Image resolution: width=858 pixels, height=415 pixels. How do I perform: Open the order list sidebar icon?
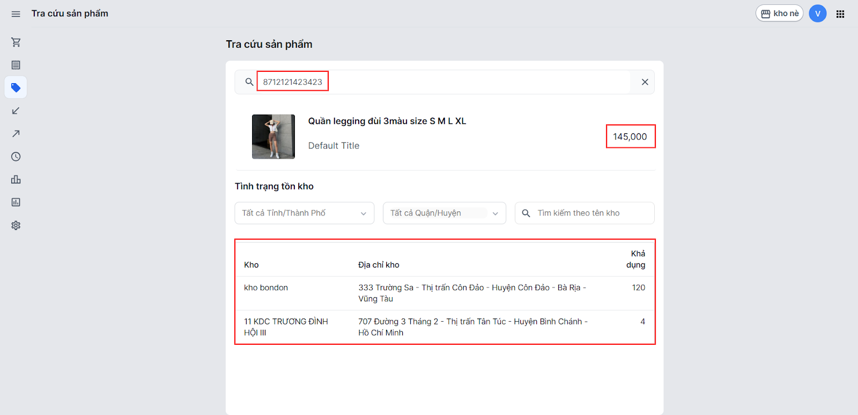point(16,65)
